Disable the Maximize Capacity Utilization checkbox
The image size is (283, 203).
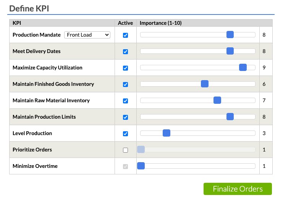coord(125,68)
